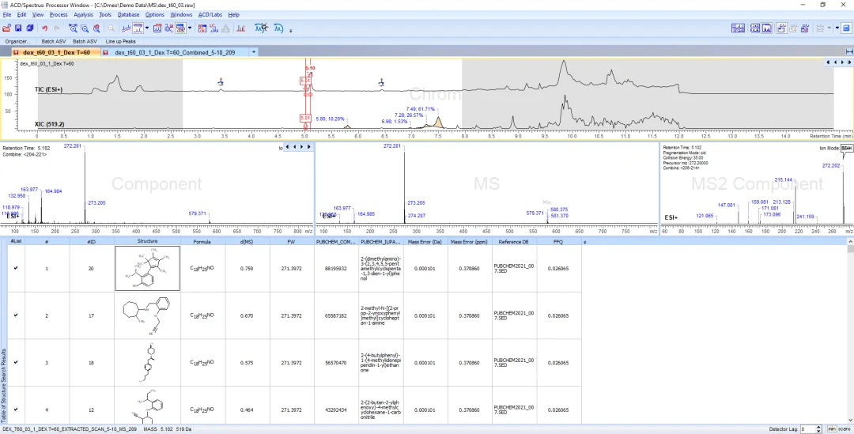The image size is (854, 434).
Task: Click the Mass Error (ppm) column header
Action: click(x=470, y=241)
